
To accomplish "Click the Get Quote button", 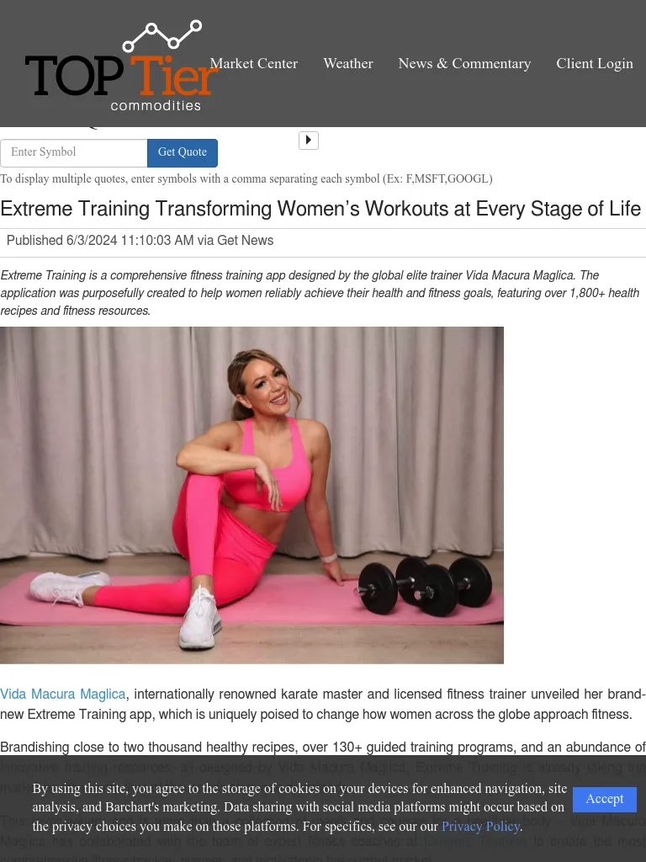I will (x=183, y=153).
